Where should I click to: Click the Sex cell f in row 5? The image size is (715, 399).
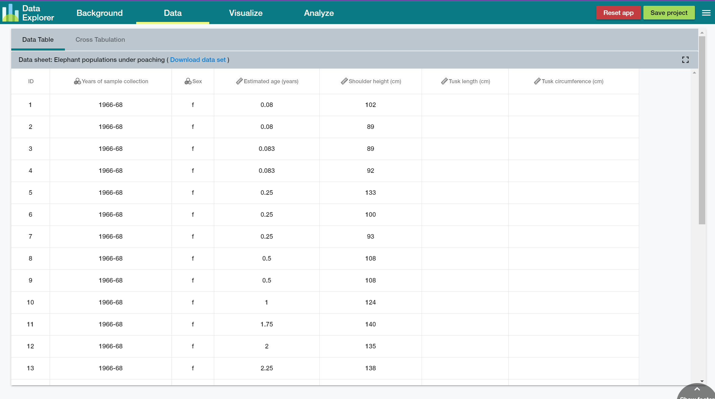(193, 193)
